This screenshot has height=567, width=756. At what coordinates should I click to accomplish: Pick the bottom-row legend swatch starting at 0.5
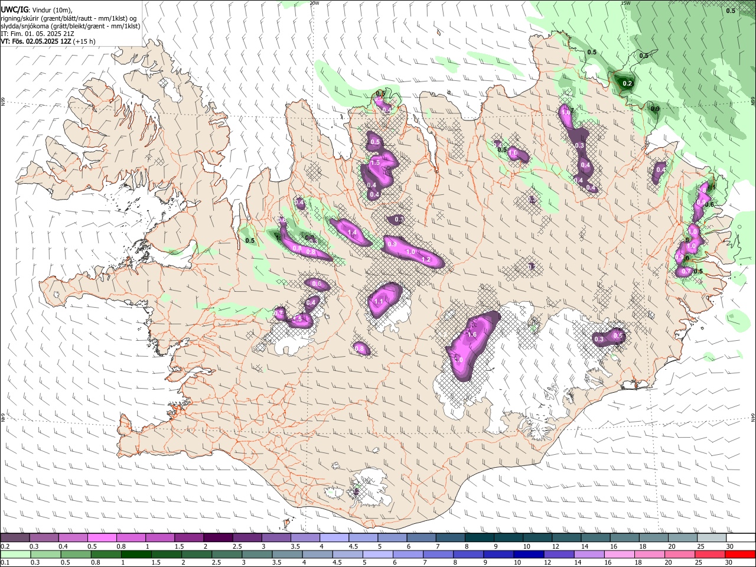coord(76,554)
